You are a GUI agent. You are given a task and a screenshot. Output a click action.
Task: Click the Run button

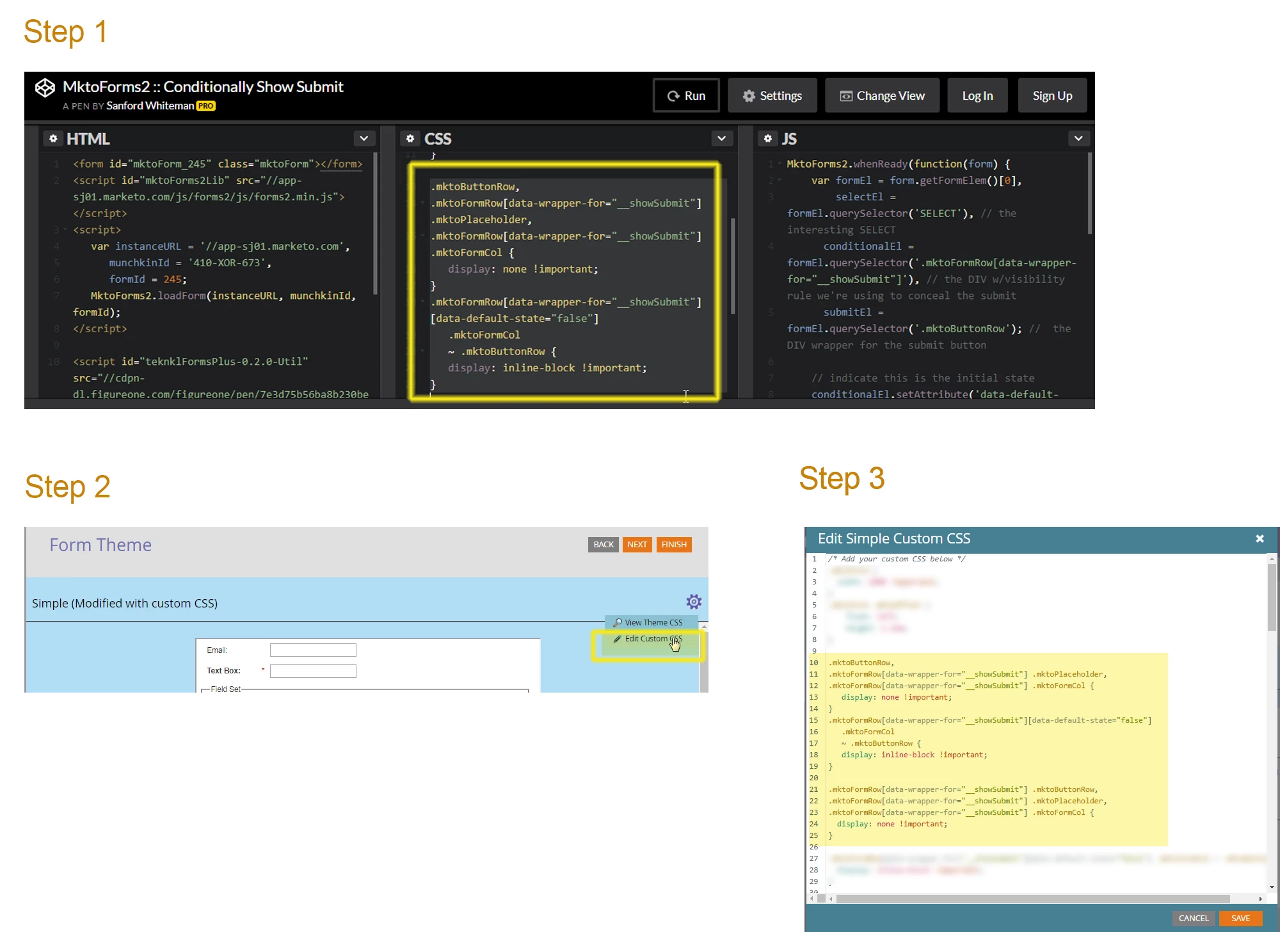coord(686,95)
